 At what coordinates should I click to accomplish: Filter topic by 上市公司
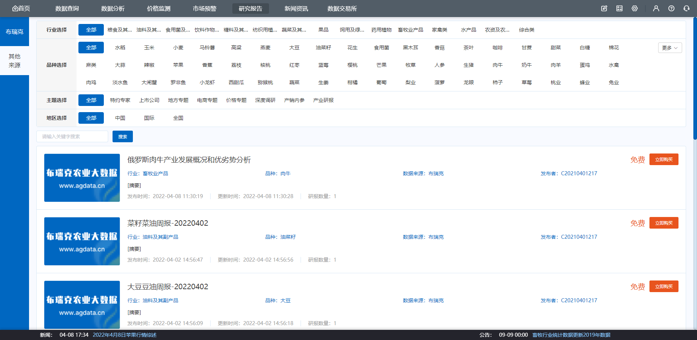click(x=149, y=100)
